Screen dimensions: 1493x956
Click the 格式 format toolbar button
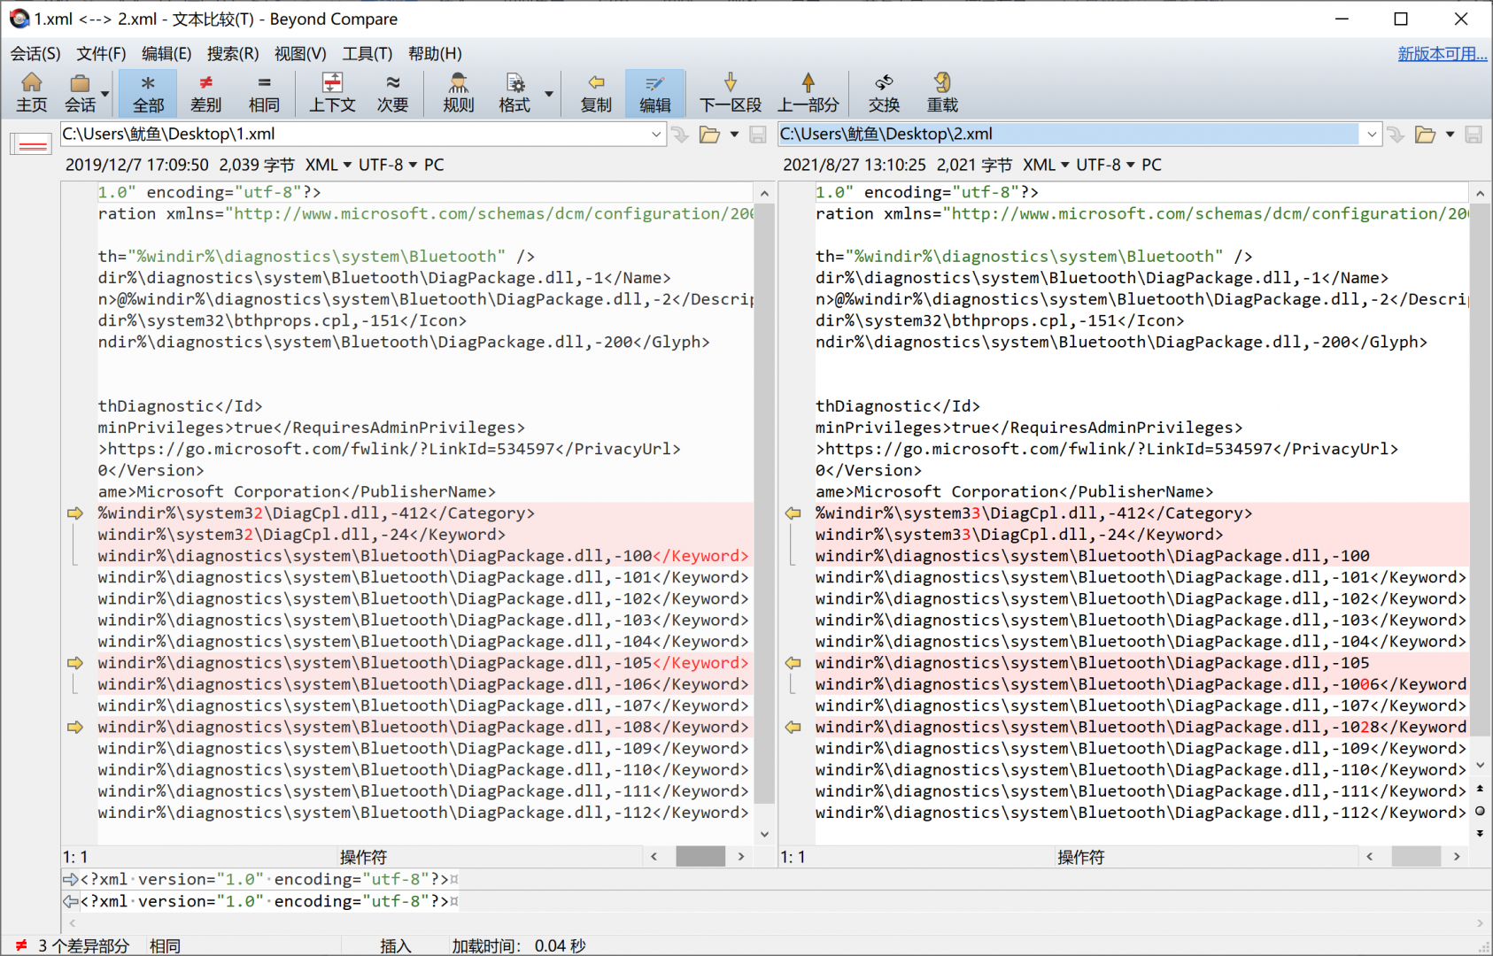[x=514, y=93]
